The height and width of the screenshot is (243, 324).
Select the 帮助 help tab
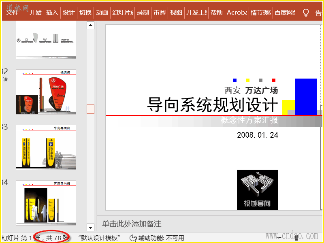217,13
